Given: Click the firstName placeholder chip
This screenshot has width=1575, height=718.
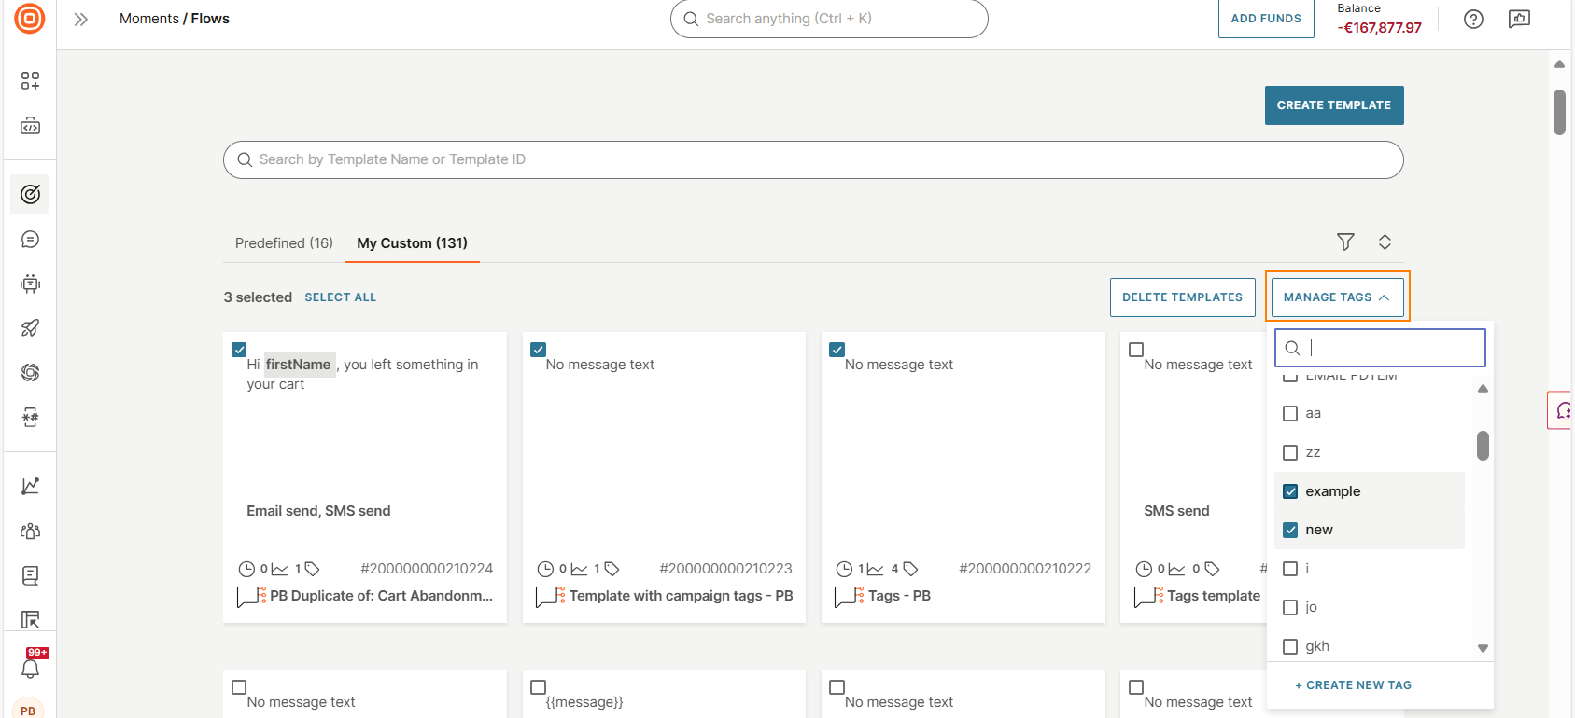Looking at the screenshot, I should tap(299, 365).
